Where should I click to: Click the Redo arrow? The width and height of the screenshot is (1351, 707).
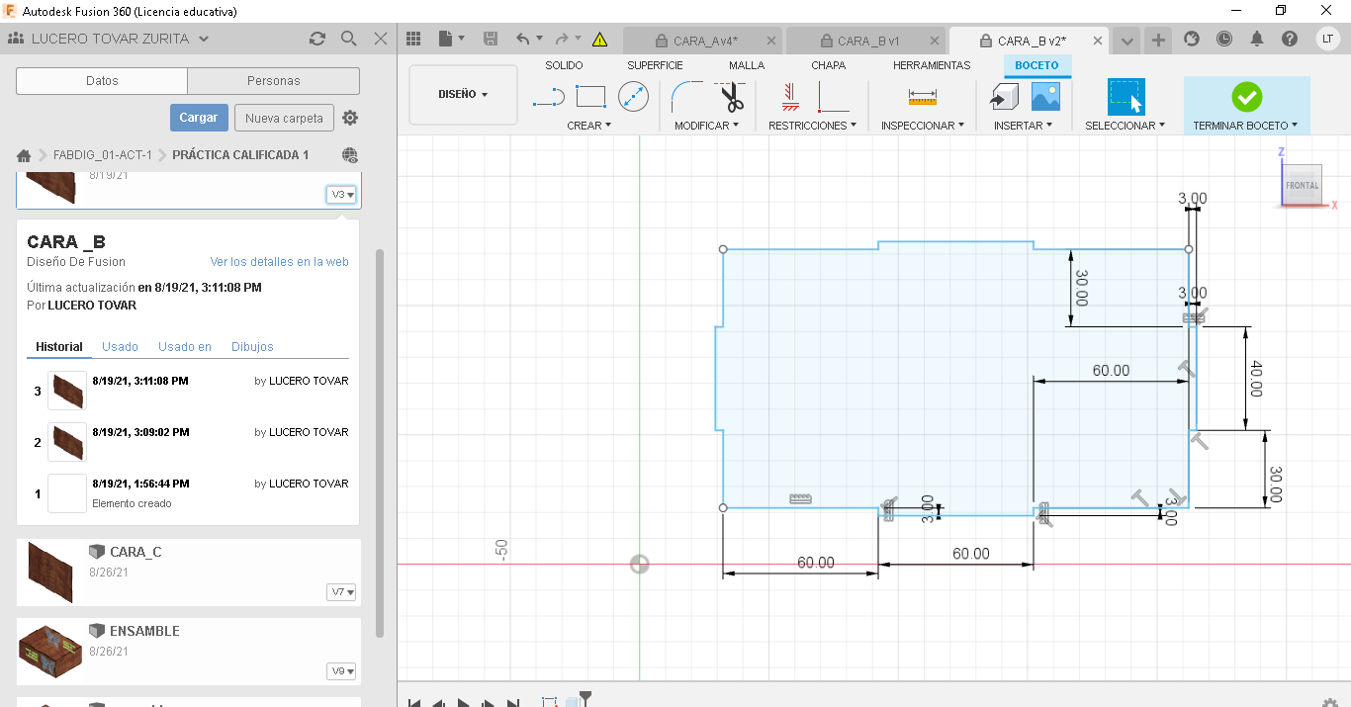click(562, 40)
